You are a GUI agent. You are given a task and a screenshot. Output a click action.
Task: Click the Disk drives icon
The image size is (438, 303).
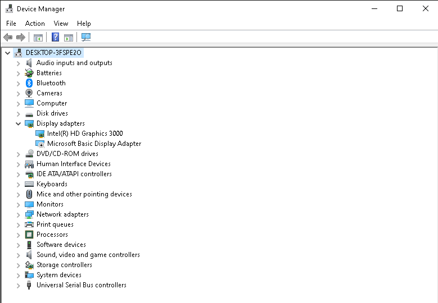[29, 114]
